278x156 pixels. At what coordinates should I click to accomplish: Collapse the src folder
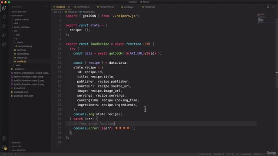point(16,31)
